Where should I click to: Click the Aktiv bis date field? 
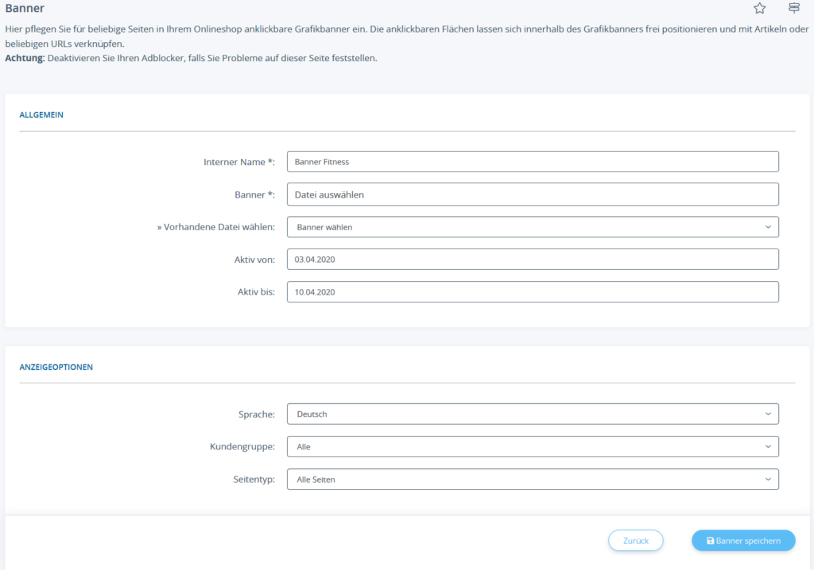(532, 292)
